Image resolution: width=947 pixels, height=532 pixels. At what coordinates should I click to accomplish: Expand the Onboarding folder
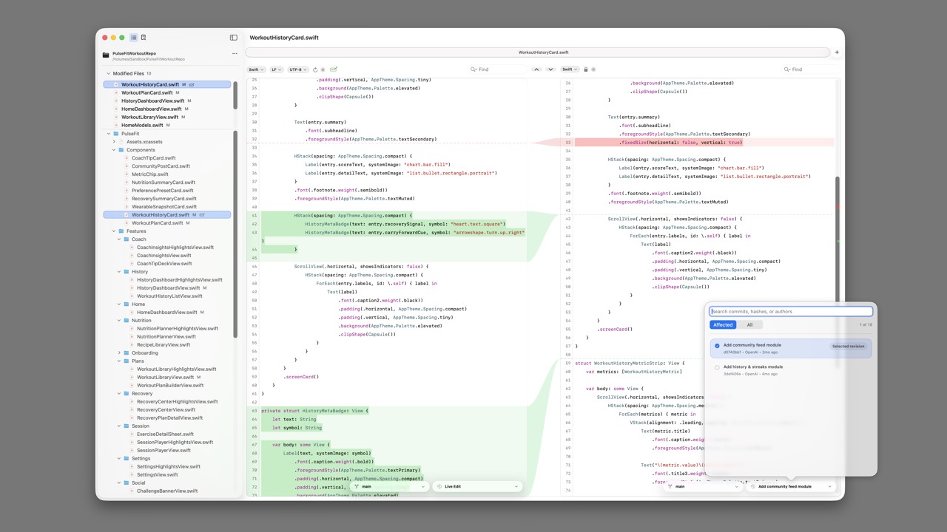coord(119,353)
